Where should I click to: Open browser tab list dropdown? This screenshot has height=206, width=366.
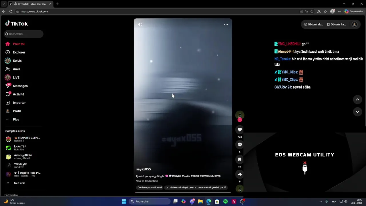(x=3, y=4)
